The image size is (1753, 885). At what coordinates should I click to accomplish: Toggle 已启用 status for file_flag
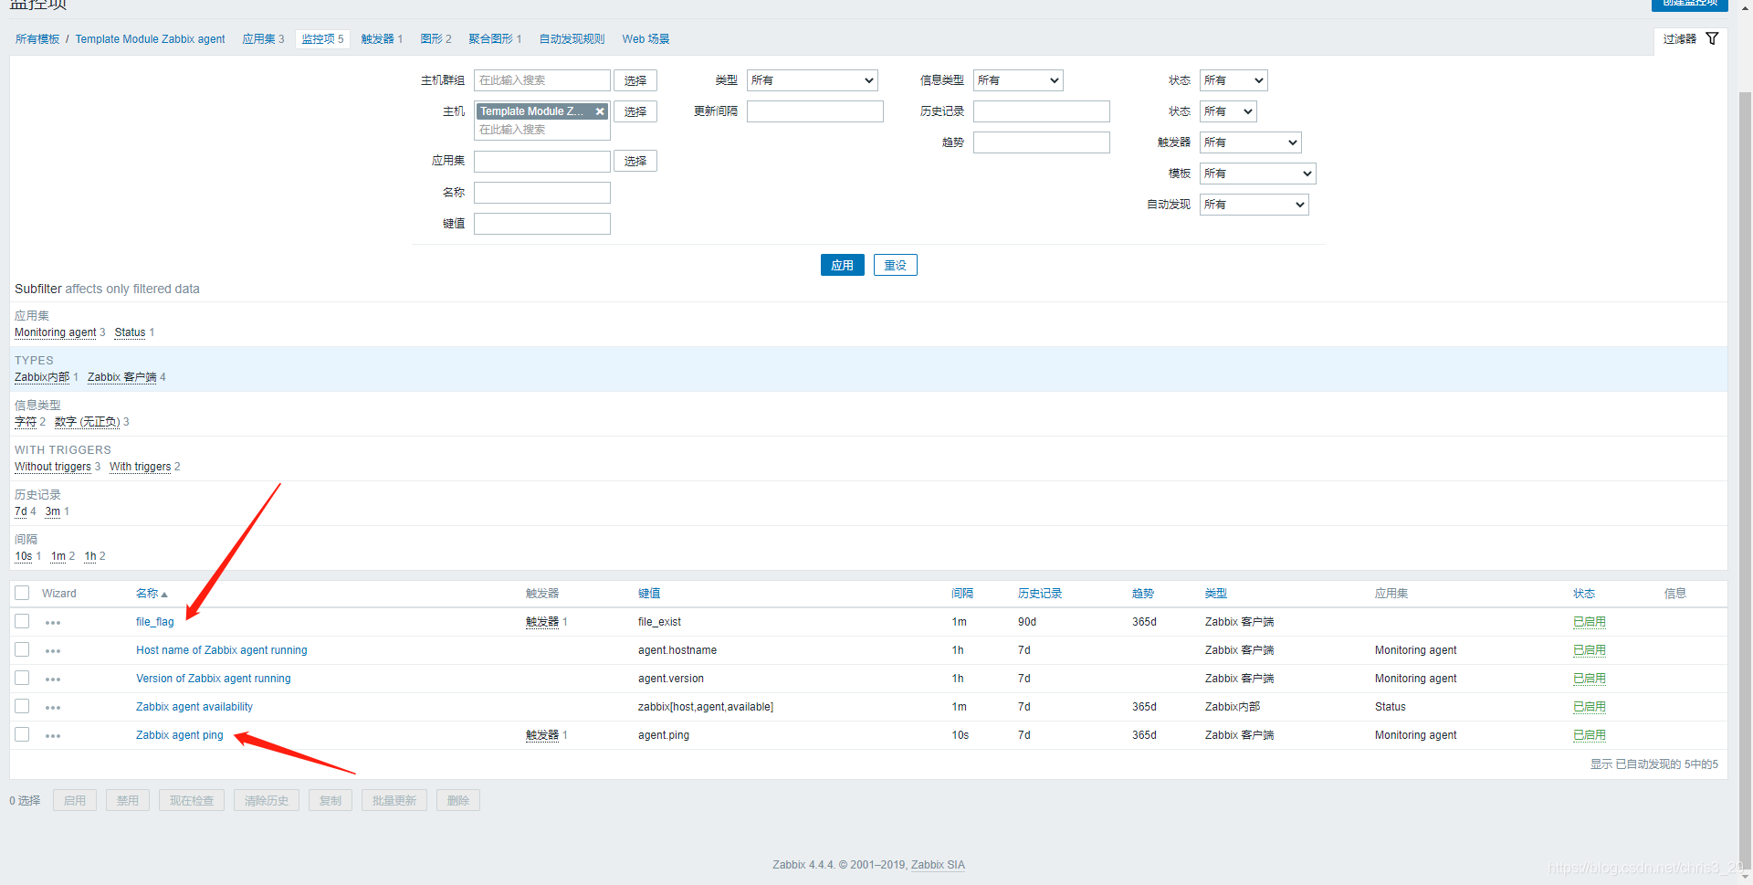tap(1589, 622)
